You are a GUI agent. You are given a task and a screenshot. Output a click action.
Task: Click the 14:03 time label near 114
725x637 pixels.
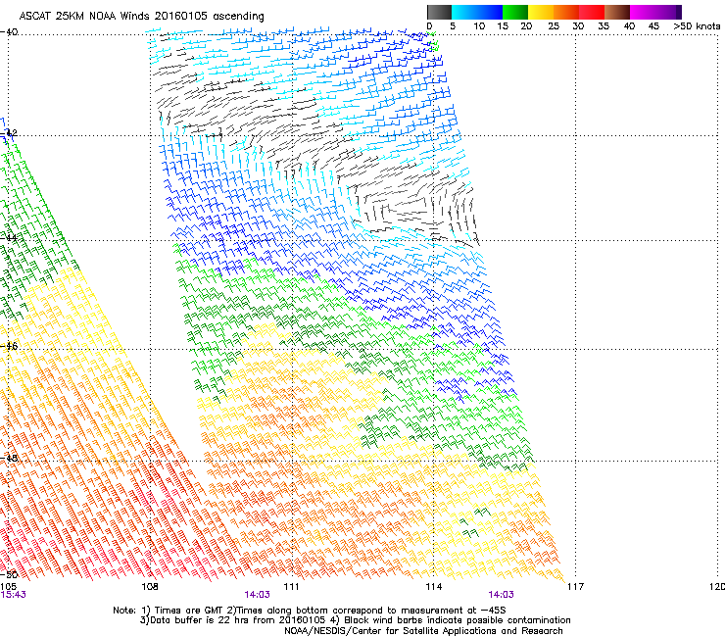point(501,595)
